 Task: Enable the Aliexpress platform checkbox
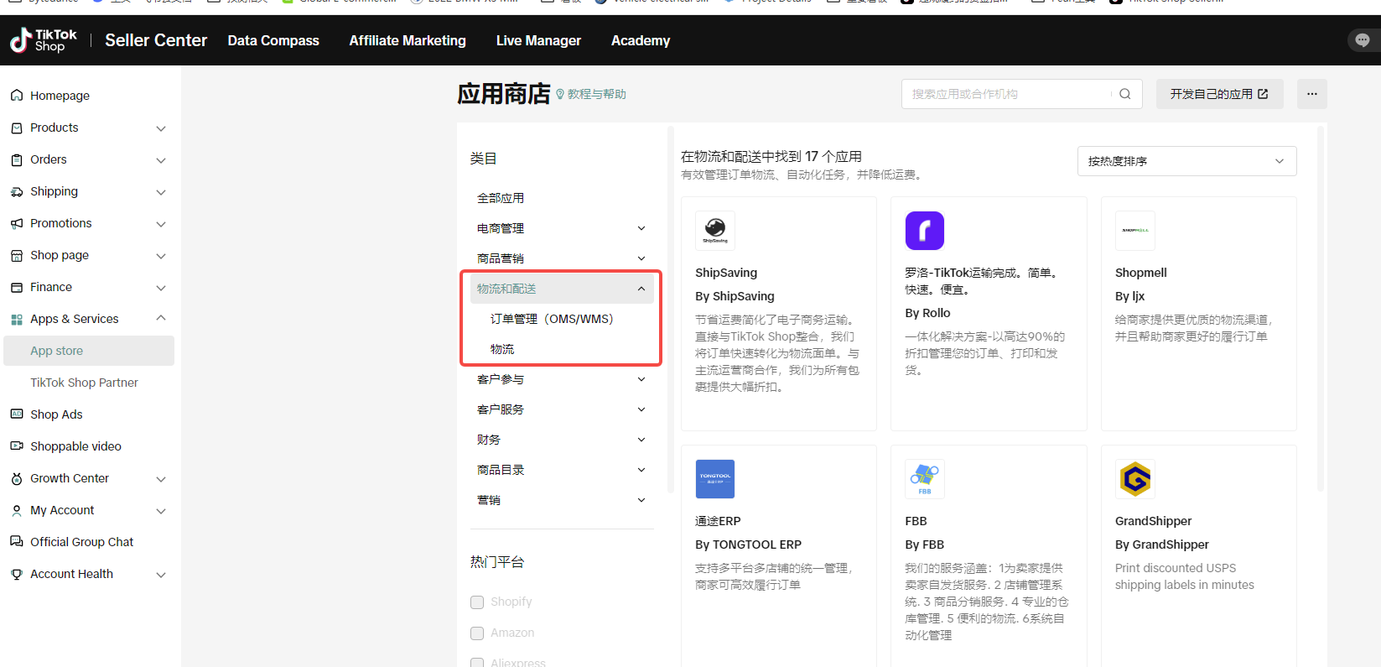(477, 662)
